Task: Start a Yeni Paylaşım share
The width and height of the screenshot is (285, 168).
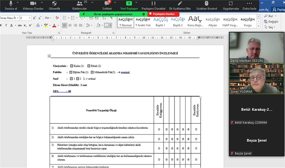Action: tap(129, 6)
